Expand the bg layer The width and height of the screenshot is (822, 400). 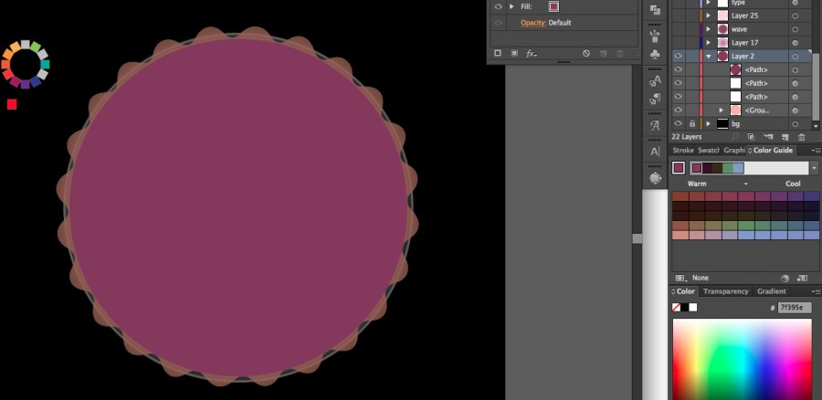pos(708,123)
